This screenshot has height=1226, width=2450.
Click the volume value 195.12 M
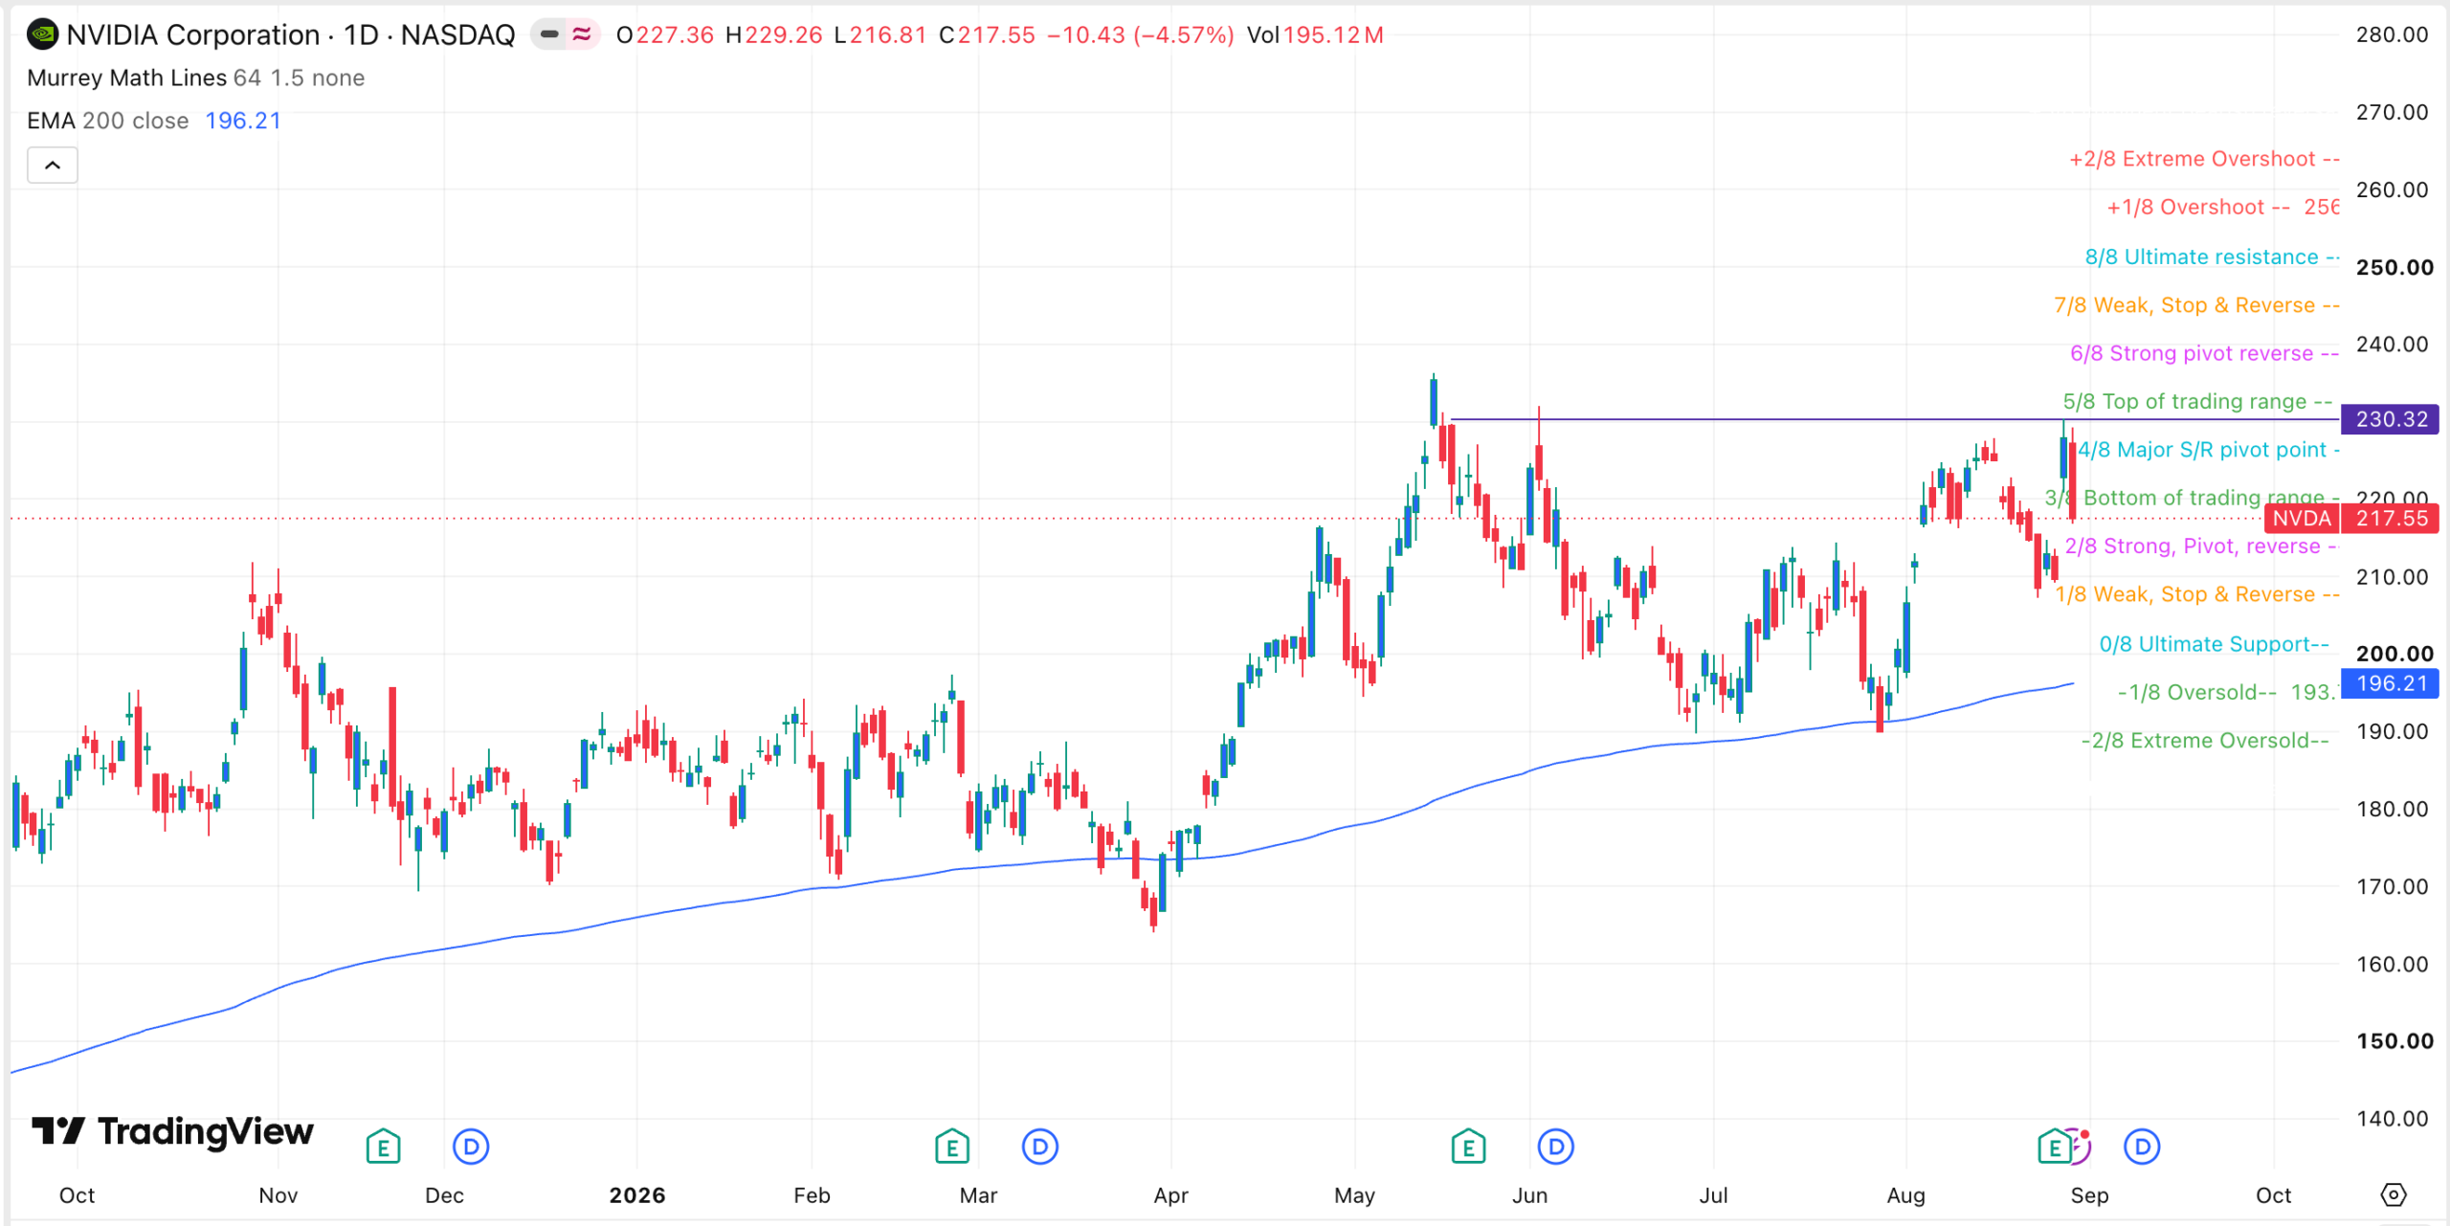1333,35
